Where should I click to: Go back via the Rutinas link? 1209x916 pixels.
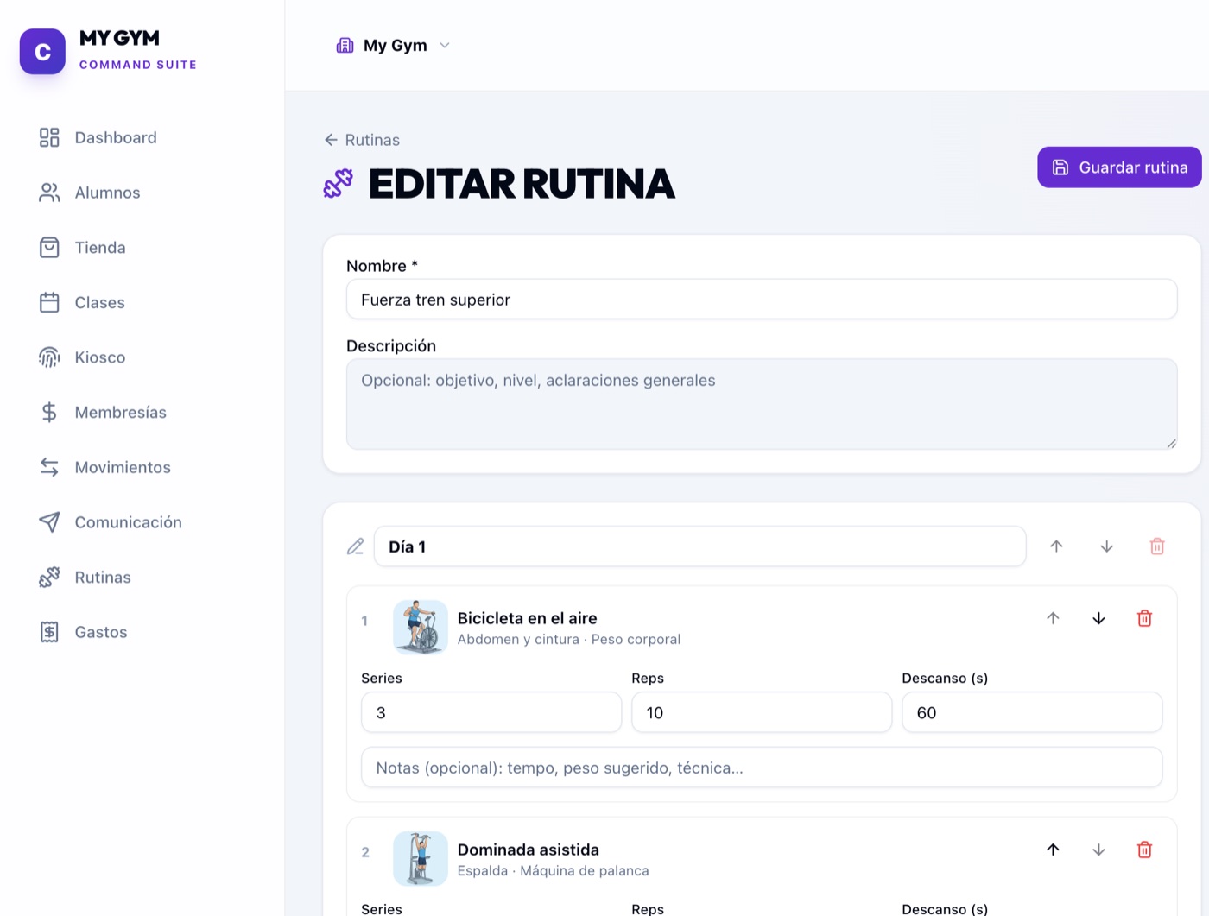click(362, 140)
